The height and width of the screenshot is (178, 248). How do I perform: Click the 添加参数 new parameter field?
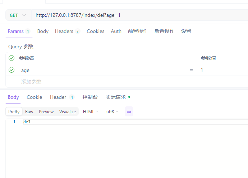31,82
